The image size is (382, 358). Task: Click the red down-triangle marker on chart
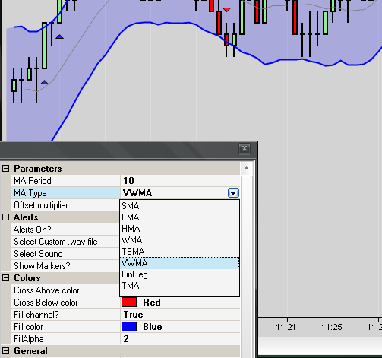point(226,10)
